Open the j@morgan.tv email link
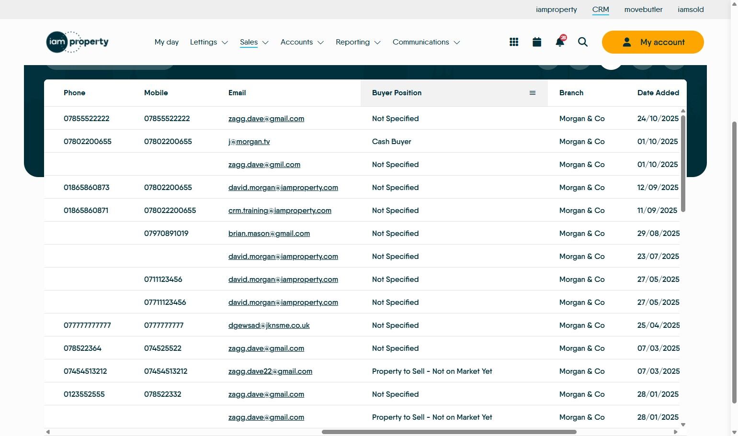This screenshot has width=738, height=436. (249, 142)
